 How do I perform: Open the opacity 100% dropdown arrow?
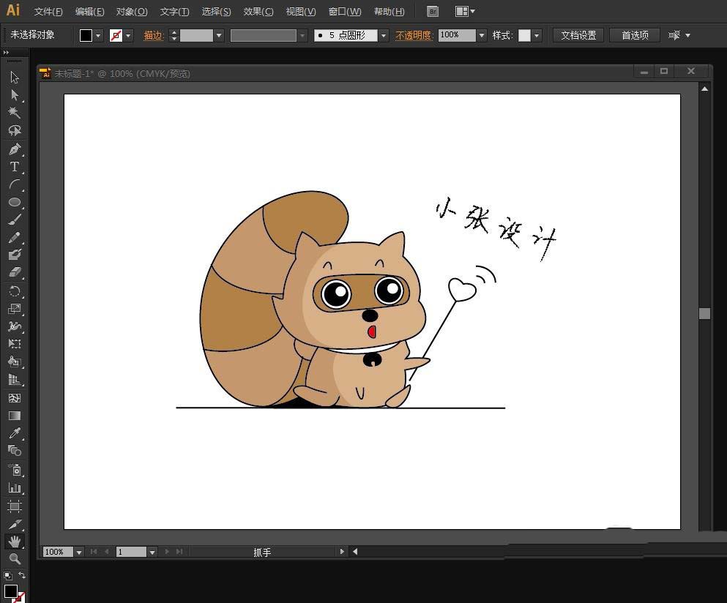coord(482,35)
